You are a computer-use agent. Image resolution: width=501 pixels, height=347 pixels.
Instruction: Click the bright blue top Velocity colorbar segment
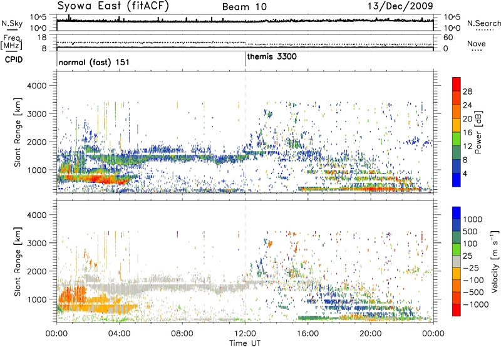[x=457, y=213]
